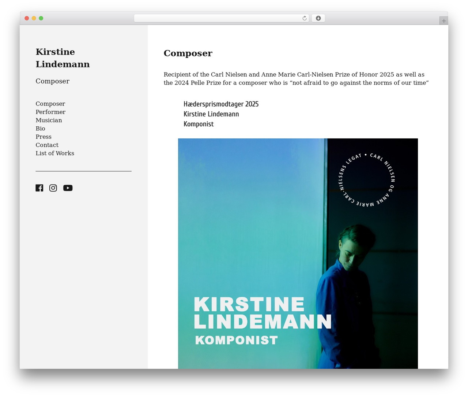Open the Facebook social link icon
This screenshot has height=397, width=468.
coord(39,188)
